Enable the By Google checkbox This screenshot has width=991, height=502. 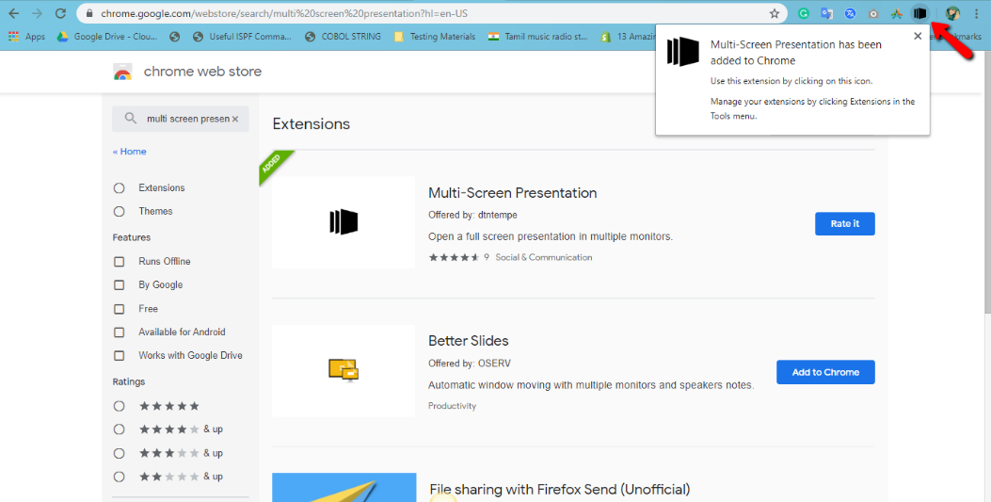[x=119, y=285]
